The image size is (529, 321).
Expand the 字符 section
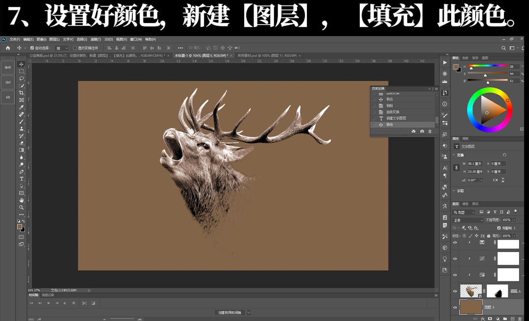(454, 191)
